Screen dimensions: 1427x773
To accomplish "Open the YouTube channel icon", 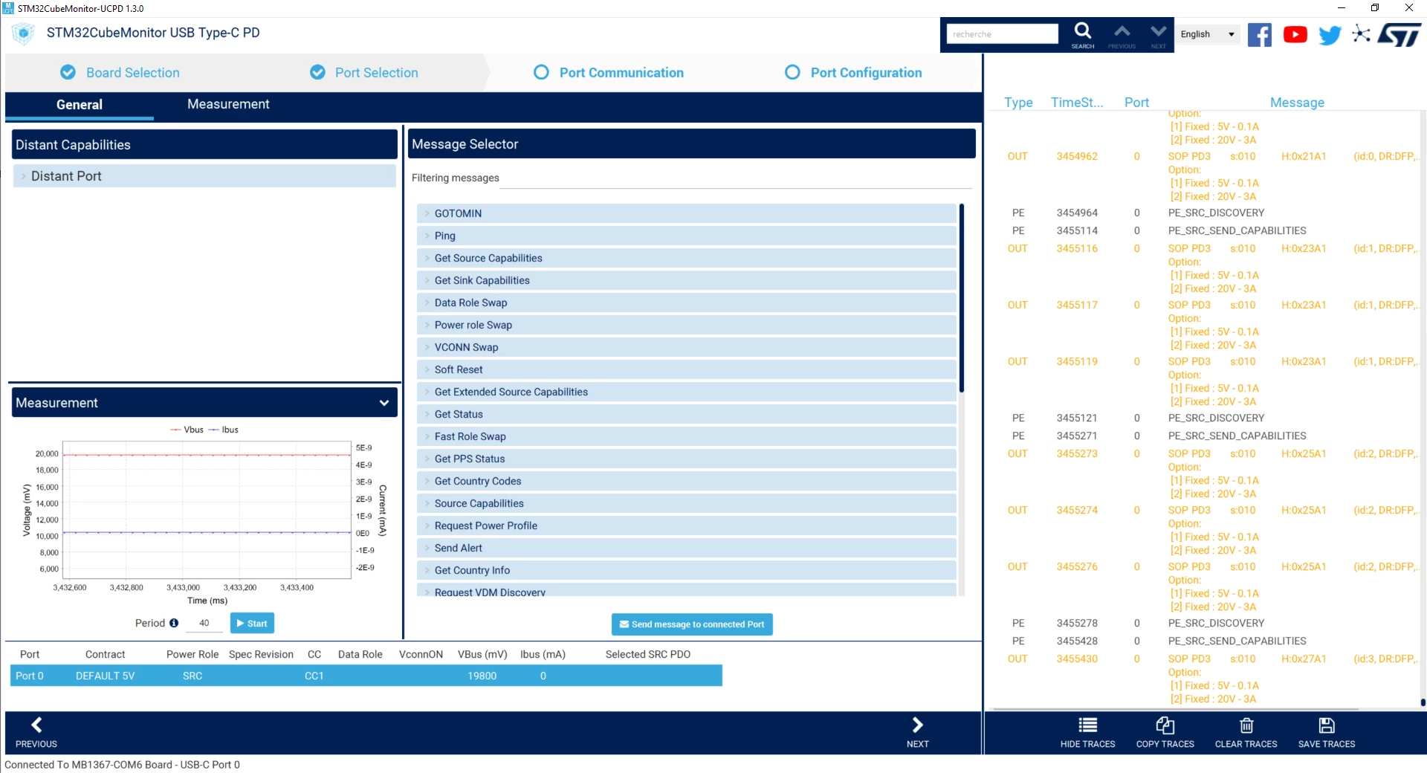I will click(x=1295, y=34).
